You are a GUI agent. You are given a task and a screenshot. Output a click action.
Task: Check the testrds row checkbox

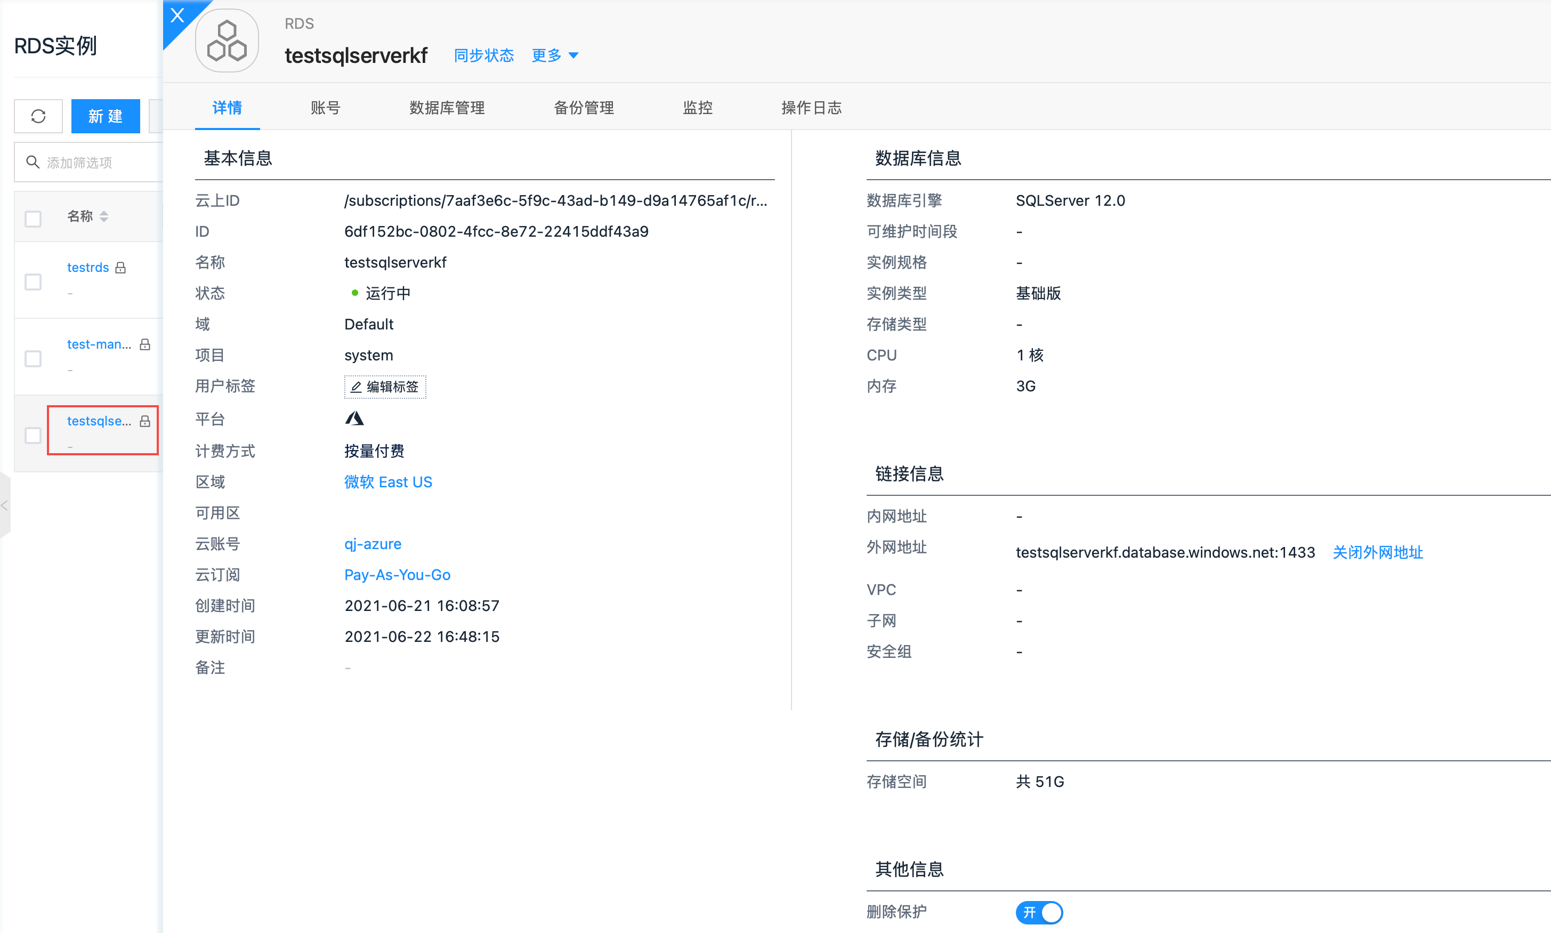pos(33,281)
